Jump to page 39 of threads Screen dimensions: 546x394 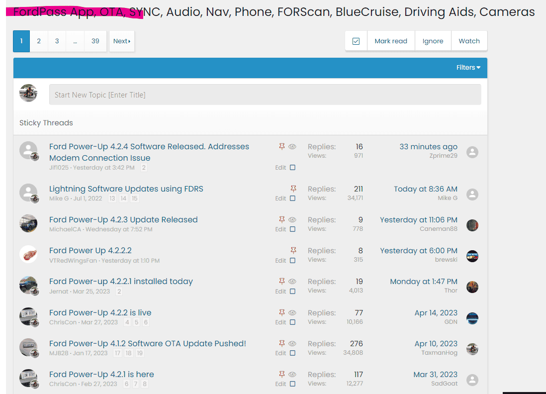[95, 41]
